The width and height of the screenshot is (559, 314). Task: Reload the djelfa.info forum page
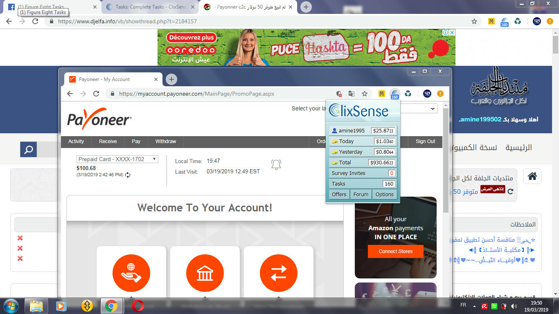(x=35, y=21)
